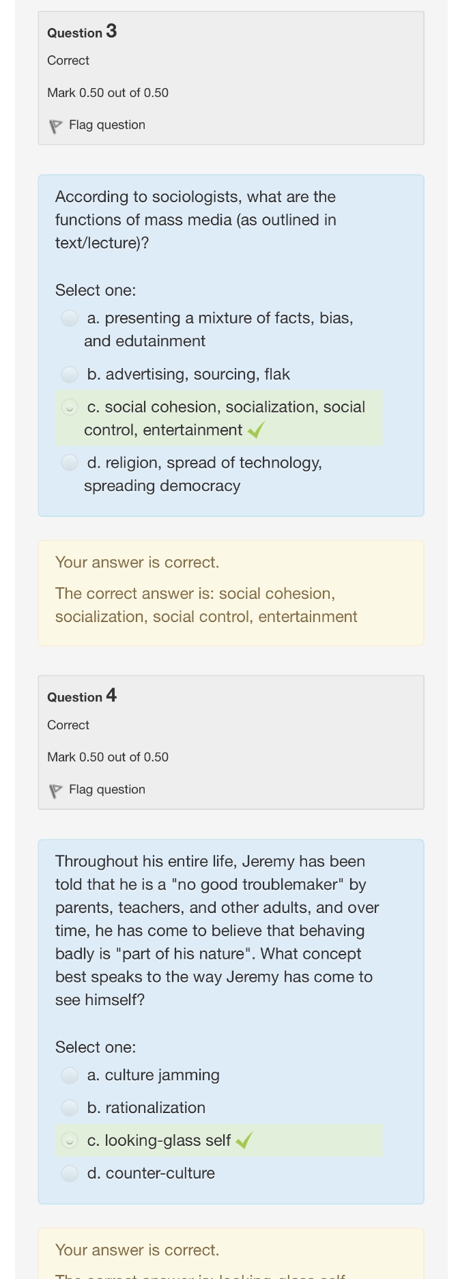Select the 'social cohesion, socialization' radio button
458x1279 pixels.
pyautogui.click(x=70, y=407)
